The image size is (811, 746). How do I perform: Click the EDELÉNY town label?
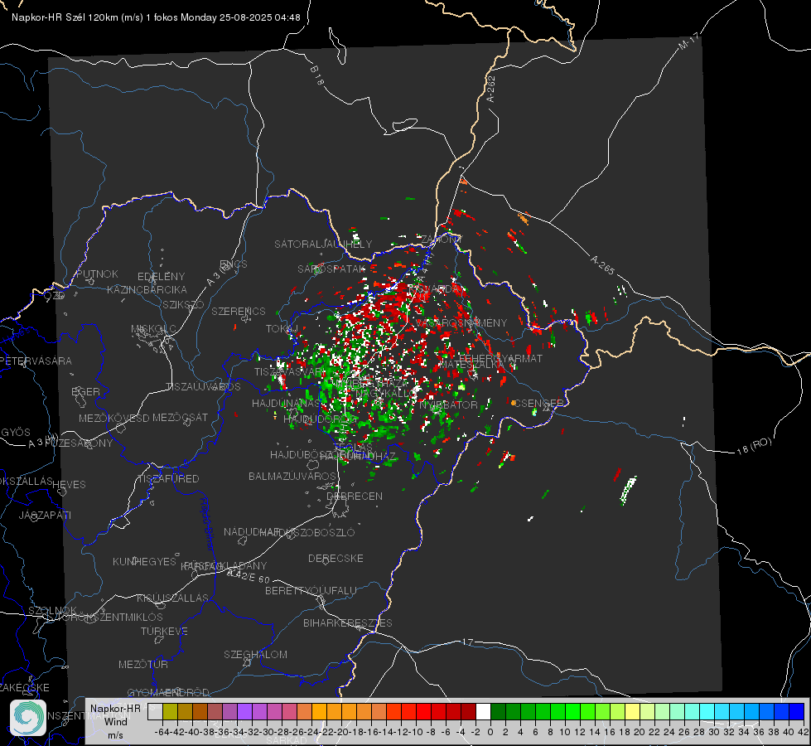(161, 277)
